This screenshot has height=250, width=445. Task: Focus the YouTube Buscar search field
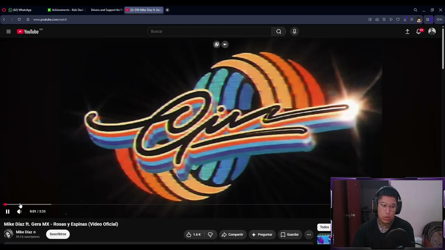click(x=209, y=32)
